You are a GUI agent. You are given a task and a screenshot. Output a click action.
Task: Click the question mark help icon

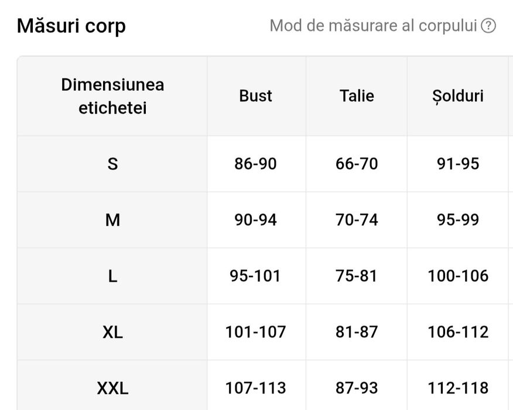click(x=488, y=26)
